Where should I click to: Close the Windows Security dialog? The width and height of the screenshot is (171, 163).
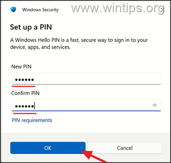click(x=163, y=9)
